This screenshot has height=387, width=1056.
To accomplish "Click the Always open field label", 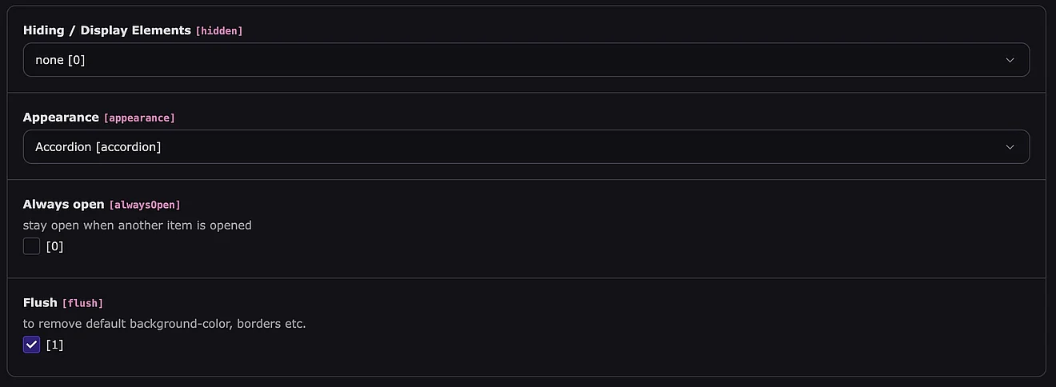I will tap(63, 204).
